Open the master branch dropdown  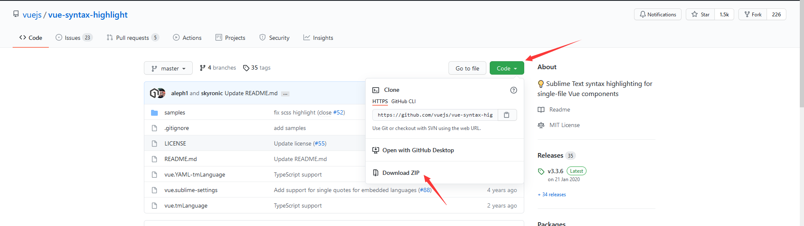point(168,68)
